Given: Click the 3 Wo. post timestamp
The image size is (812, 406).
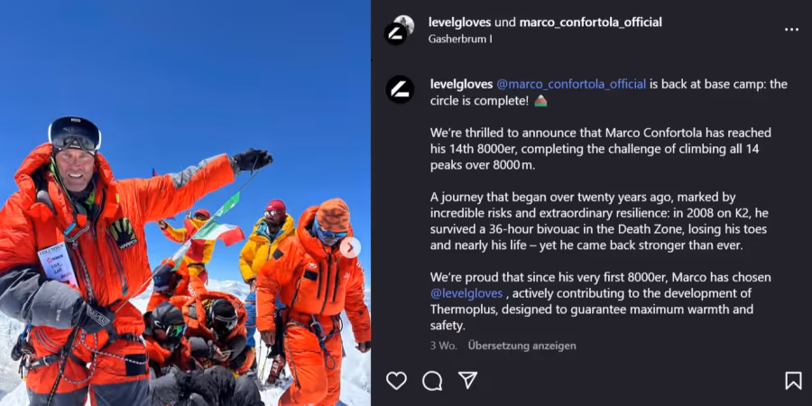Looking at the screenshot, I should point(444,346).
